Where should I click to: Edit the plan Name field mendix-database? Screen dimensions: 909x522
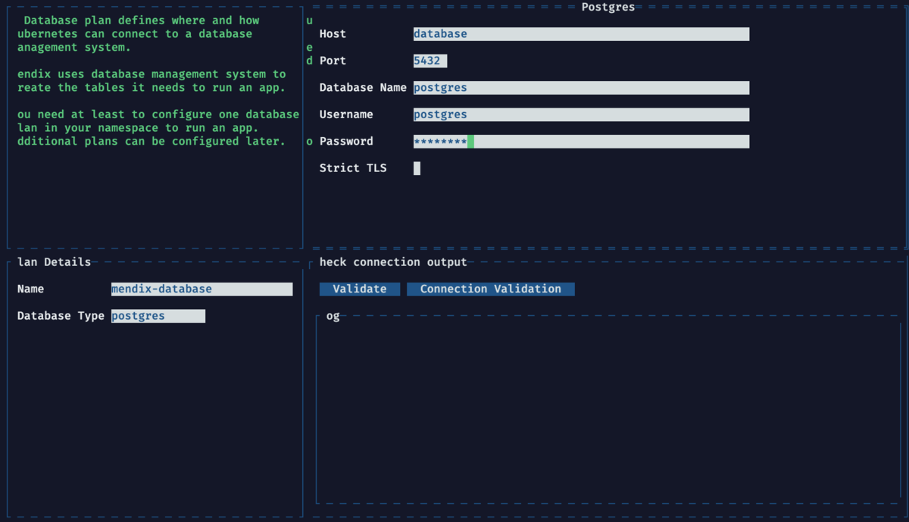pos(201,289)
